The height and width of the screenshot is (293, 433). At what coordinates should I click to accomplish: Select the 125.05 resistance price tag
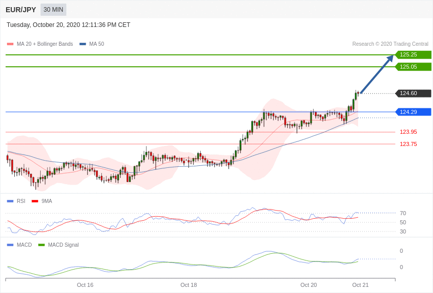tap(413, 67)
